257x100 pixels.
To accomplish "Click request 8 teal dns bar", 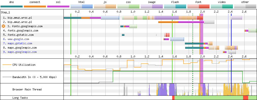I will (x=194, y=48).
